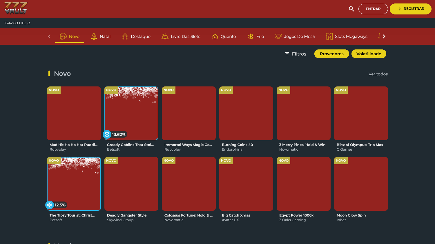Select the Livro Das Slots book icon
435x244 pixels.
coord(164,36)
